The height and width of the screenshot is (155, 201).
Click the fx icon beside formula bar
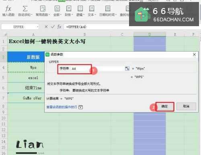59,27
